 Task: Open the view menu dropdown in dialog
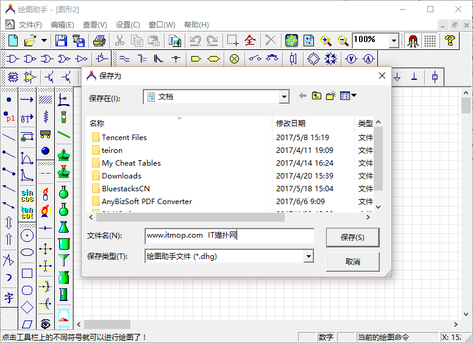click(348, 96)
